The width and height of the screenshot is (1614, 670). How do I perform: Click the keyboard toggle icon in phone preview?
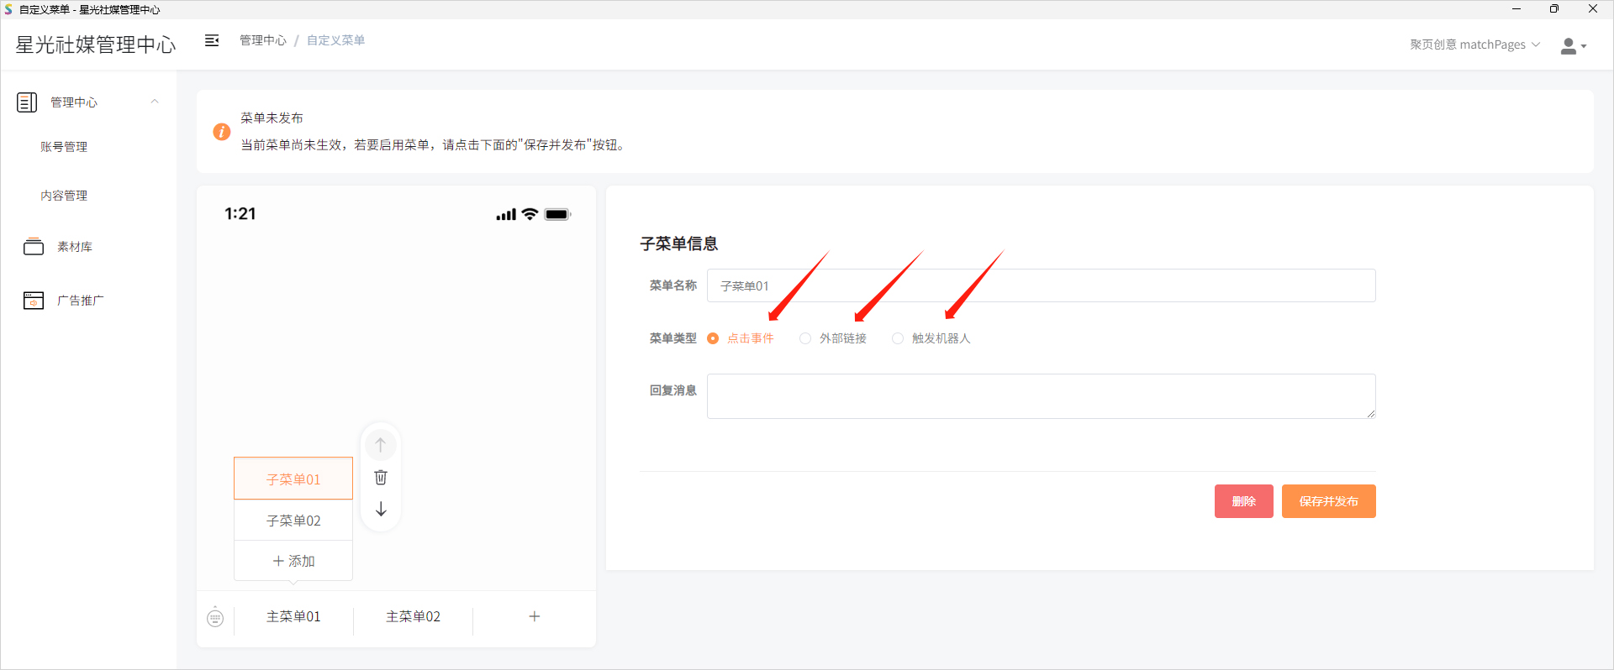pyautogui.click(x=215, y=617)
